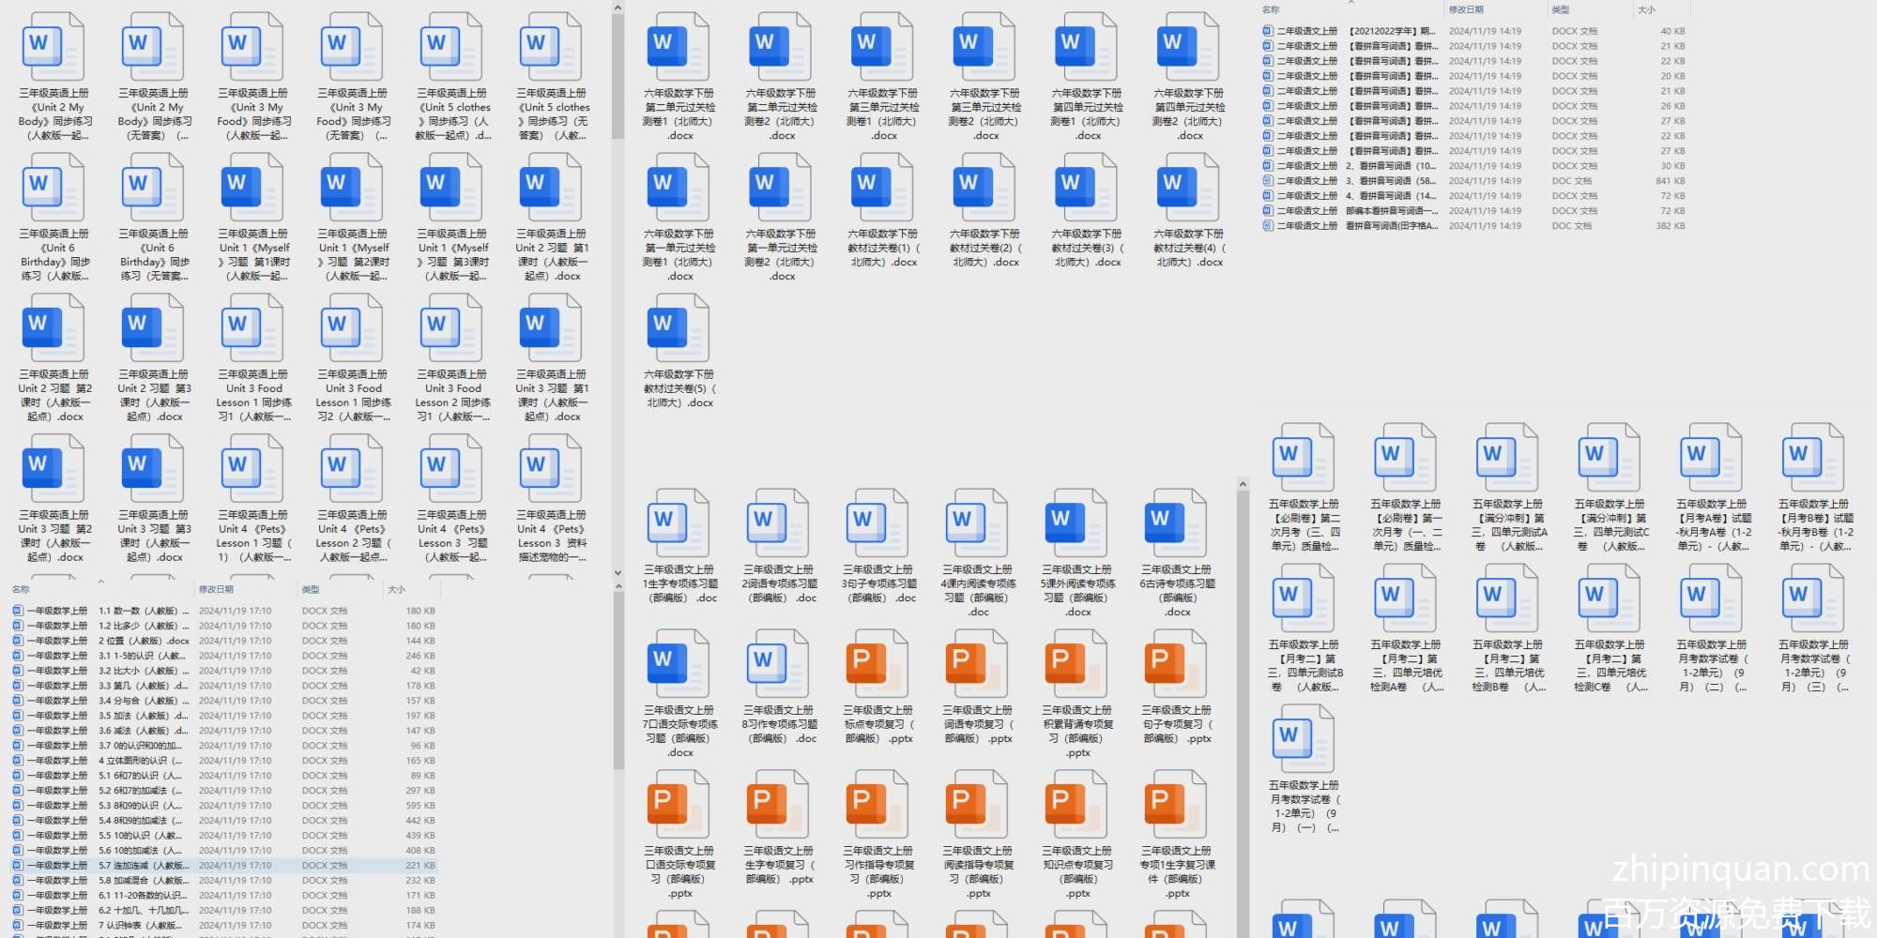Viewport: 1877px width, 938px height.
Task: Sort 一年级数学 list by 修改日期 column
Action: (x=216, y=589)
